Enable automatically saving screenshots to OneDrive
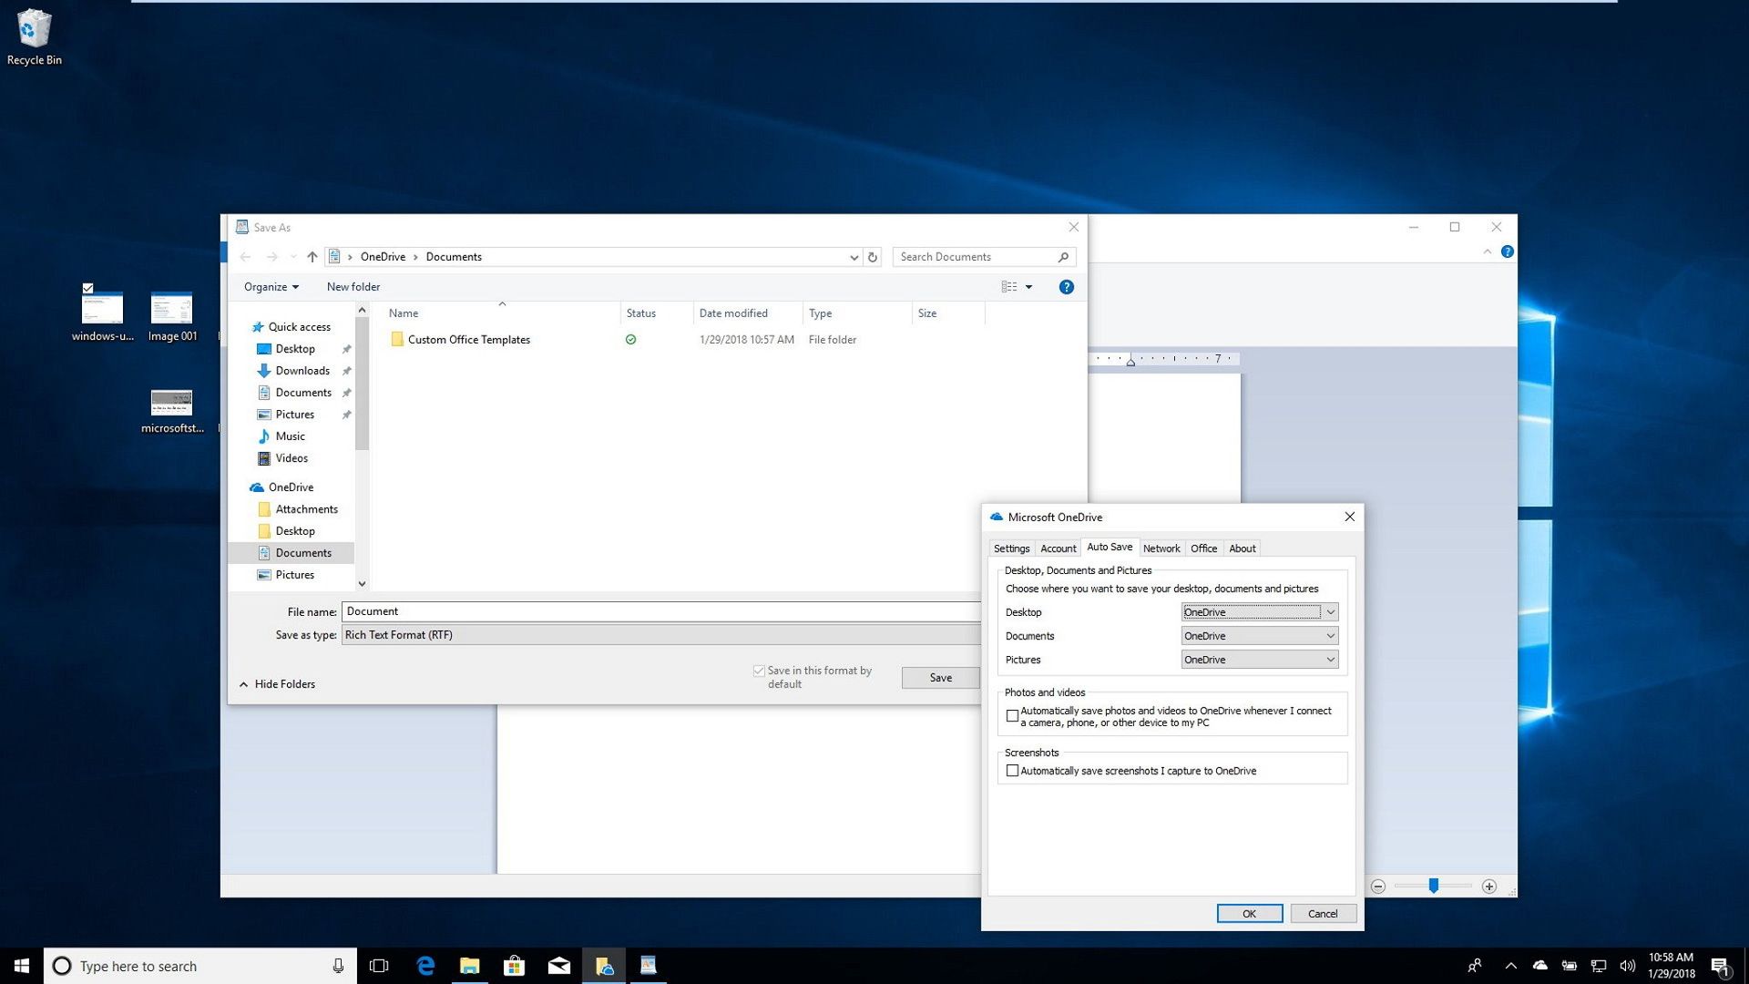Image resolution: width=1749 pixels, height=984 pixels. point(1012,770)
